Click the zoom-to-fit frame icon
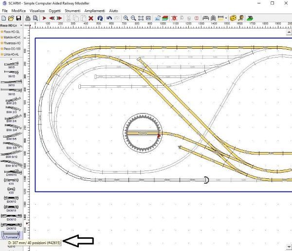This screenshot has height=251, width=292. click(141, 18)
